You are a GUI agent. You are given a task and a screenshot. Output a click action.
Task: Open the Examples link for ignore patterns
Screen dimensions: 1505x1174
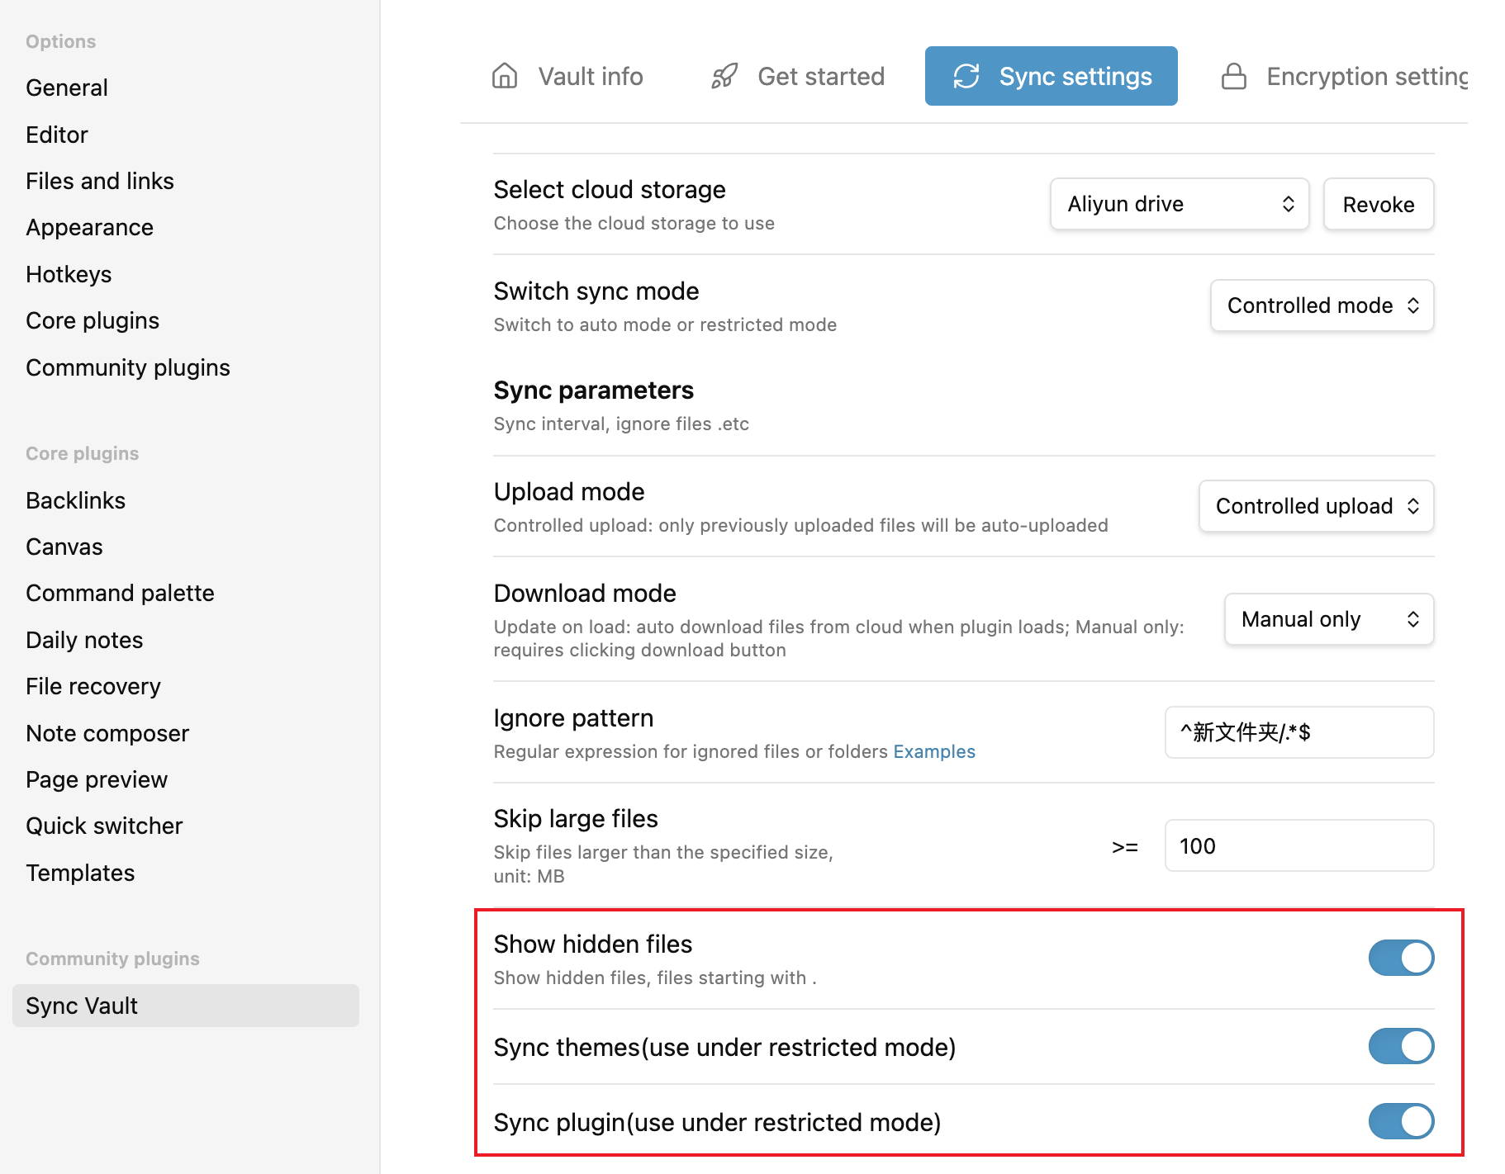click(933, 751)
